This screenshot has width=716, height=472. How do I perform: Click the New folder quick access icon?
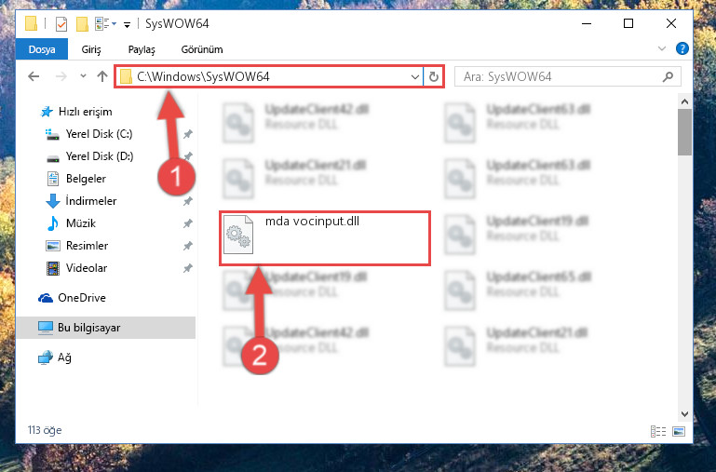pyautogui.click(x=82, y=23)
